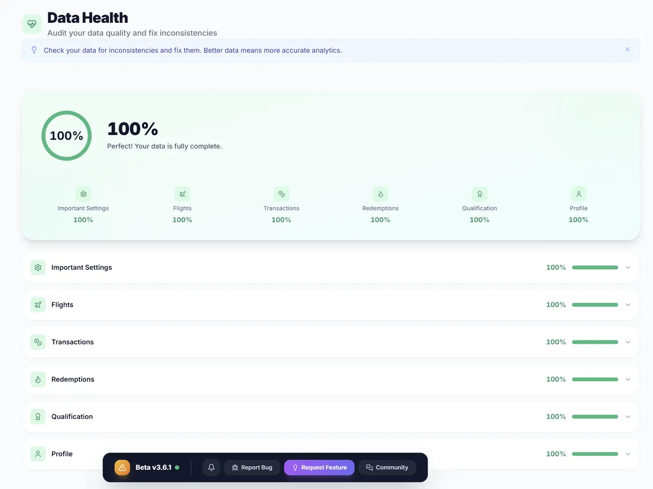The width and height of the screenshot is (653, 489).
Task: Click the Redemptions icon in the summary row
Action: [380, 194]
